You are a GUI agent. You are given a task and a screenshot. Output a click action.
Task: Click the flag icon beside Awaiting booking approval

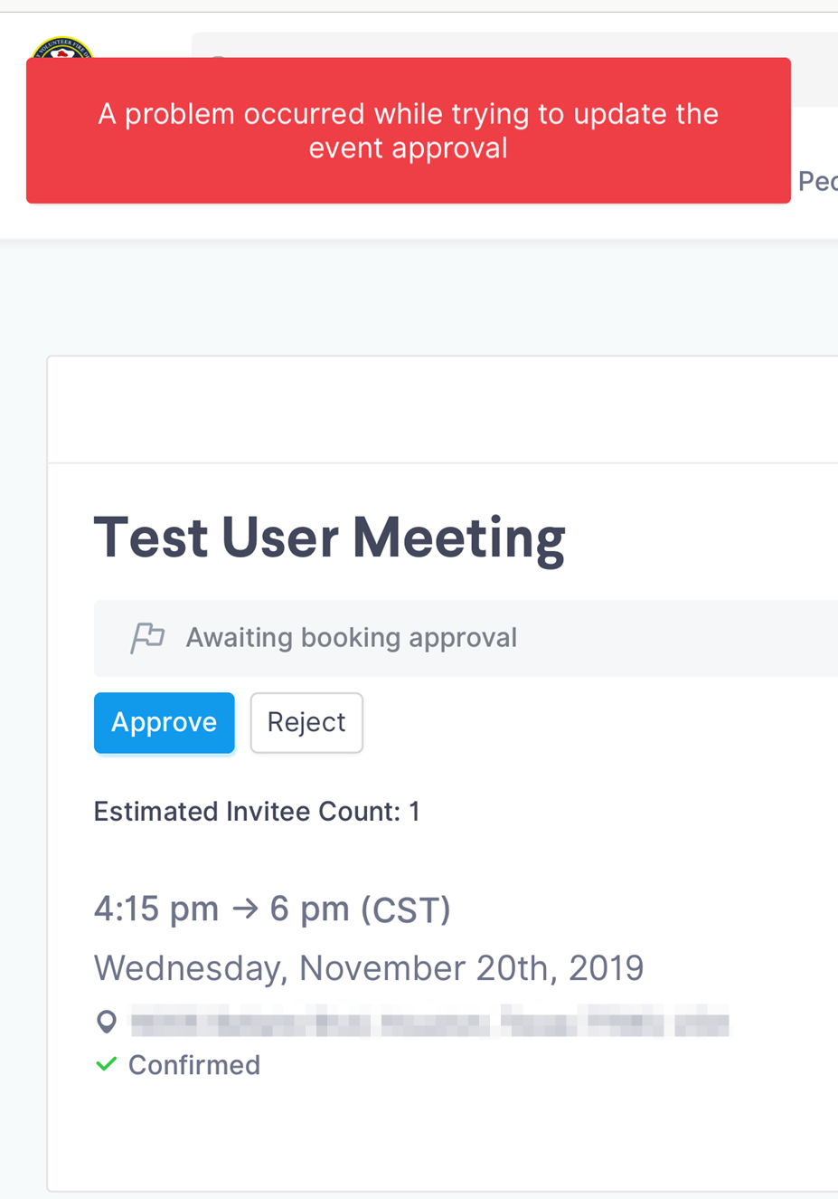[147, 637]
